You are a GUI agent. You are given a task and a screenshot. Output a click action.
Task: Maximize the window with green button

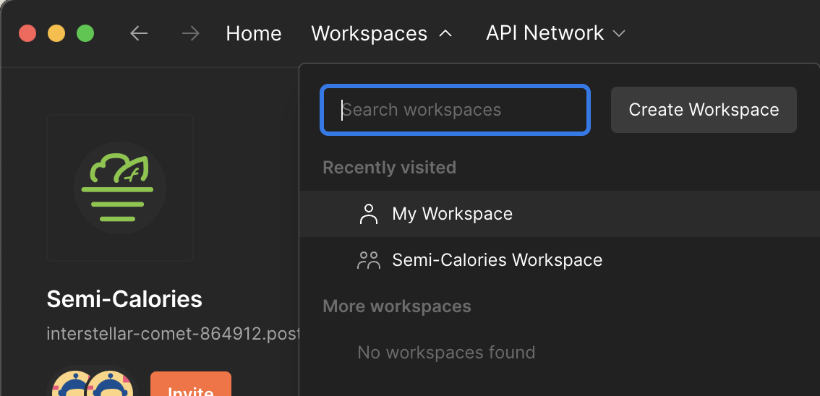[x=85, y=33]
